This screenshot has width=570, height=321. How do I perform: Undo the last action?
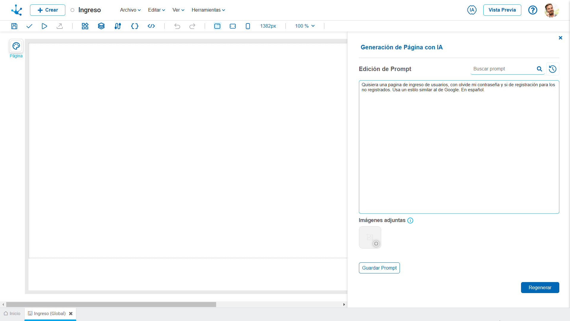[177, 26]
